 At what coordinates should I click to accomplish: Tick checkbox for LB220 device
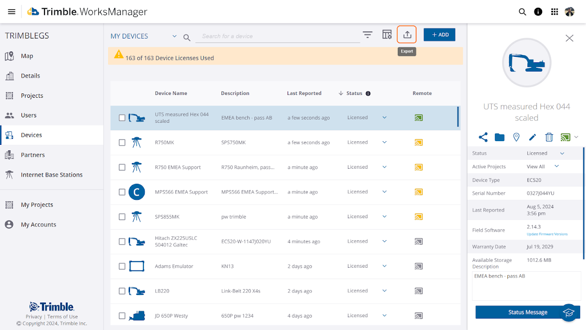122,291
